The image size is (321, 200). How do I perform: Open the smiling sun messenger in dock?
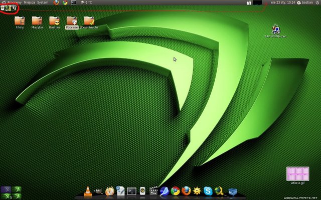pyautogui.click(x=197, y=191)
